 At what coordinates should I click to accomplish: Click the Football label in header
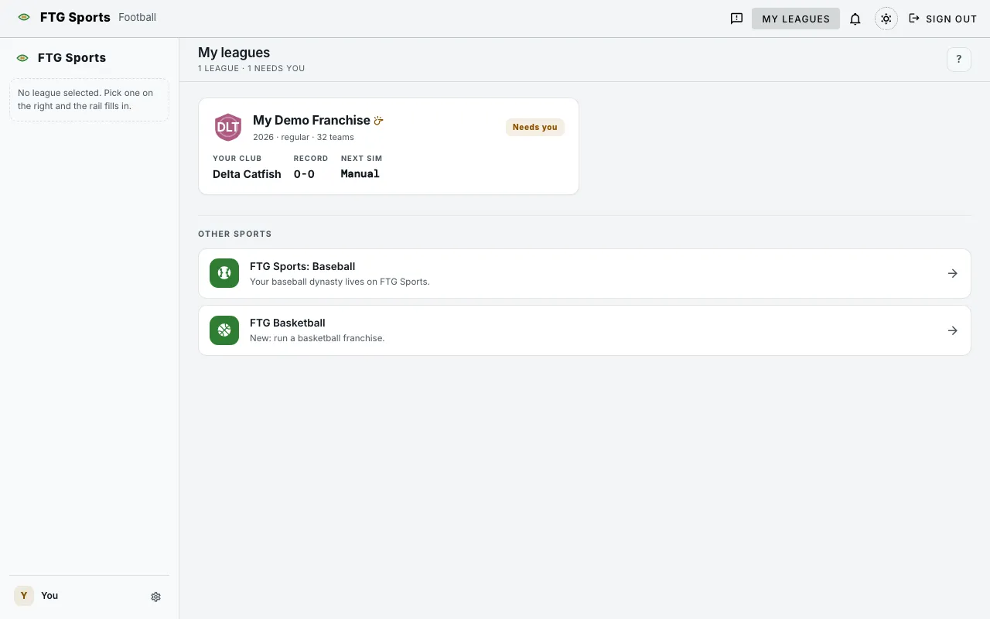click(138, 17)
